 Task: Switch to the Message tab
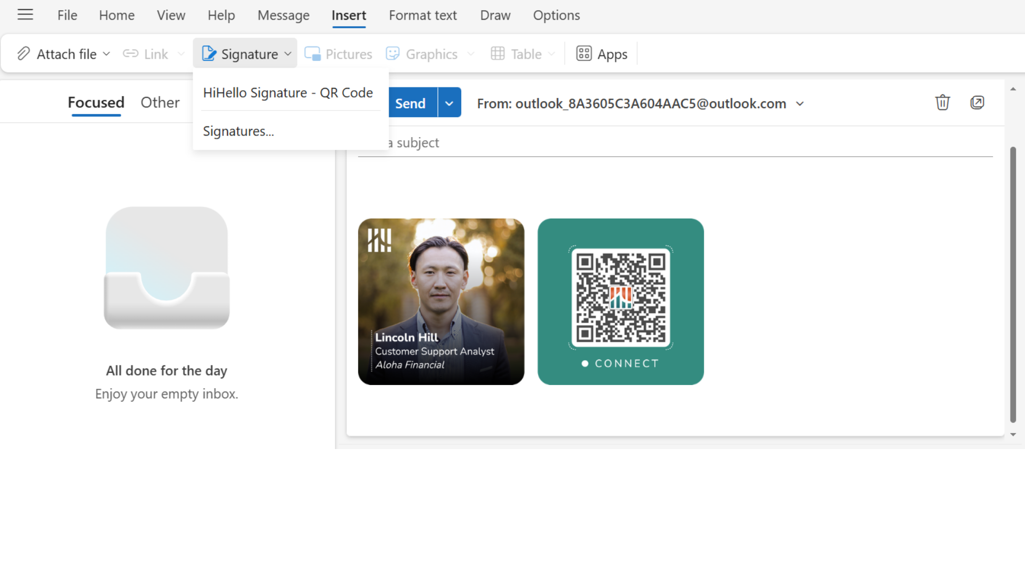tap(283, 15)
